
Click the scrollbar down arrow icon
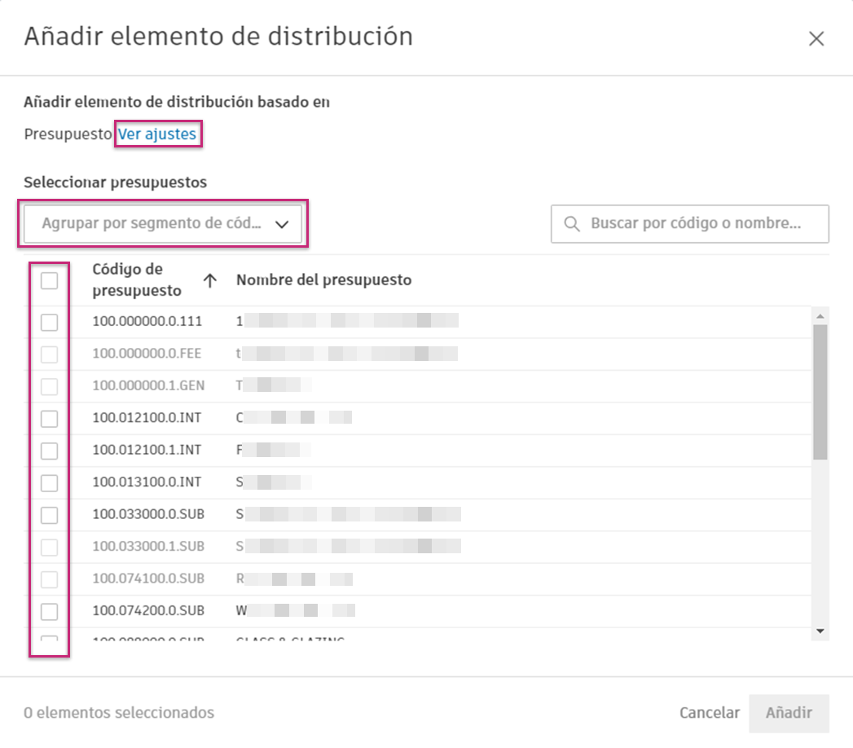822,630
